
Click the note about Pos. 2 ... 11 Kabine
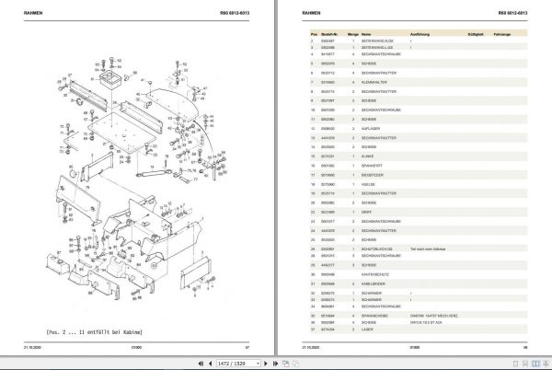95,332
